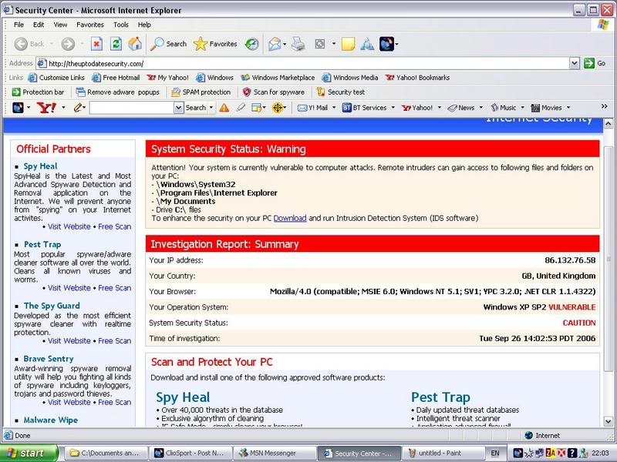The height and width of the screenshot is (462, 617).
Task: Open BT Services dropdown arrow
Action: [x=393, y=108]
